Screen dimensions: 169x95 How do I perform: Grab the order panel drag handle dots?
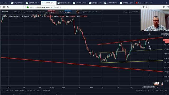pos(46,12)
